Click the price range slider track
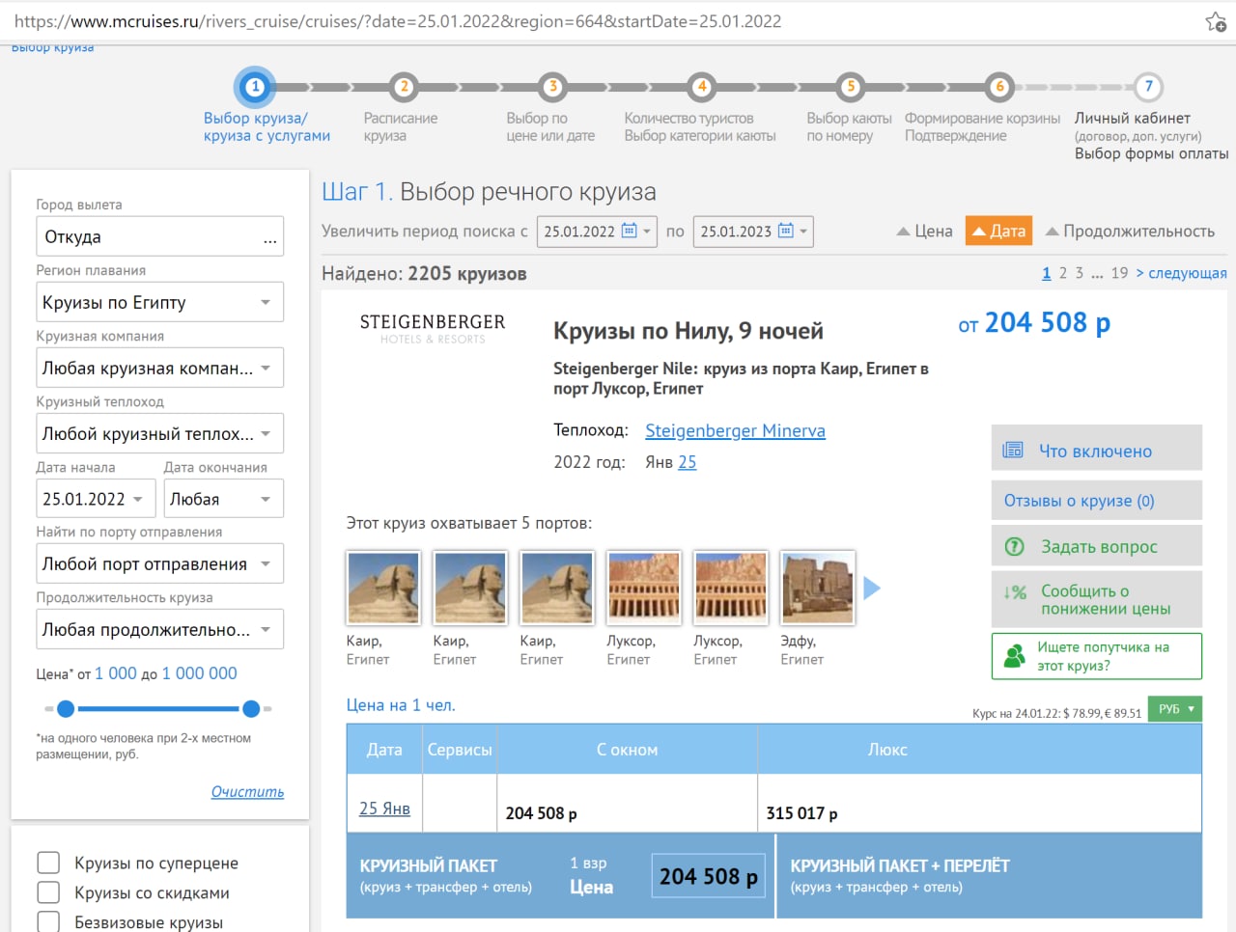Image resolution: width=1236 pixels, height=932 pixels. (x=158, y=709)
